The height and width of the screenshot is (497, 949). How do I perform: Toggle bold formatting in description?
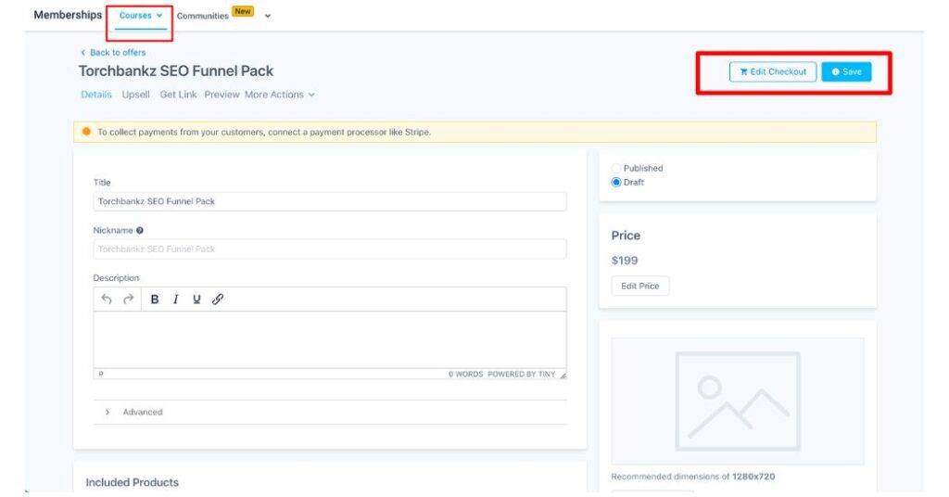tap(155, 299)
